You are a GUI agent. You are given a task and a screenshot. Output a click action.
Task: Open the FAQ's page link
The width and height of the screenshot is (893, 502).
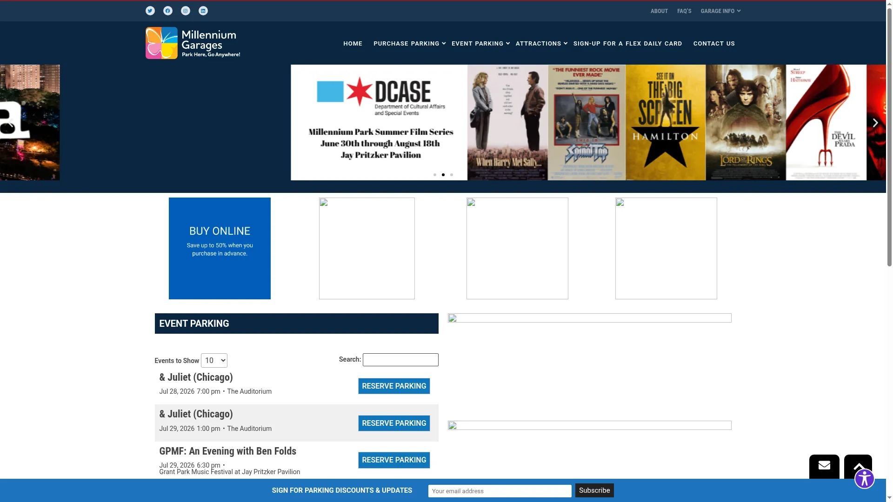(x=684, y=11)
